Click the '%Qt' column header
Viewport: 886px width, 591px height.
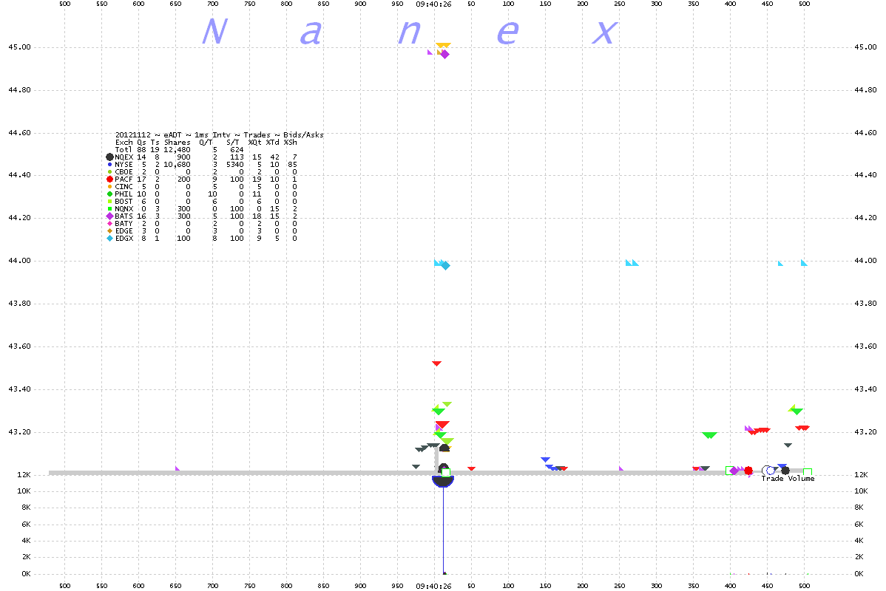tap(255, 143)
